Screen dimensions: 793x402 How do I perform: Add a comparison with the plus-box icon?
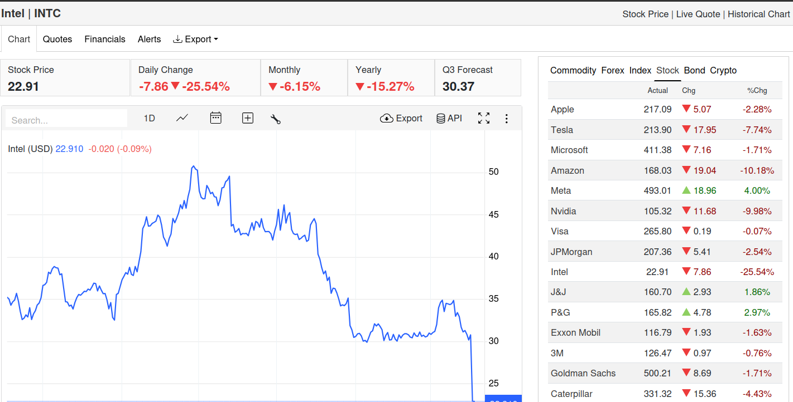pyautogui.click(x=248, y=118)
